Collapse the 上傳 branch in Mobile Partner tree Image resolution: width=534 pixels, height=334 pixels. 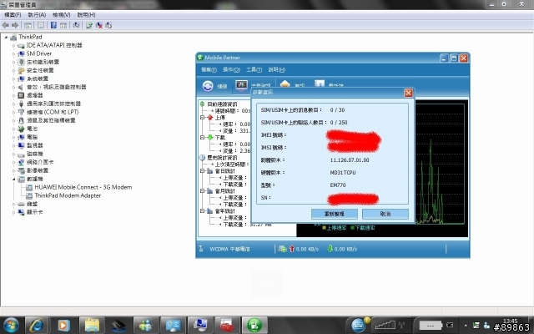click(x=202, y=117)
